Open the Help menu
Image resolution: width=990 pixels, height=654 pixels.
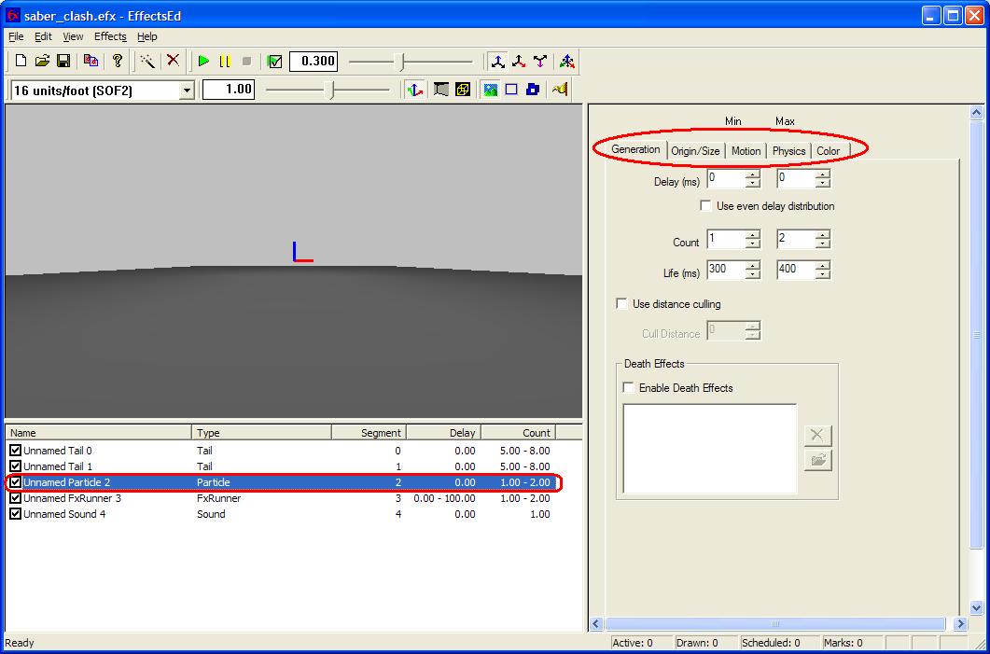[x=147, y=36]
